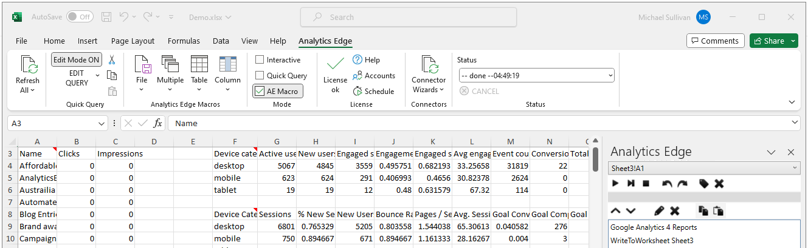This screenshot has width=808, height=248.
Task: Switch to the View tab
Action: coord(249,41)
